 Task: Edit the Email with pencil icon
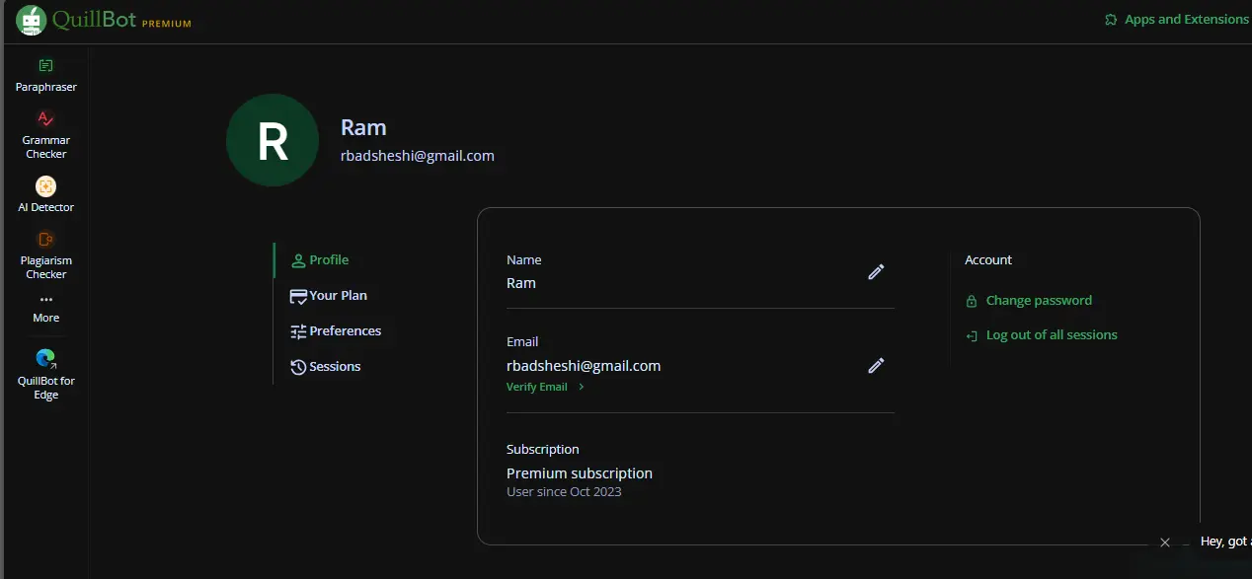click(876, 366)
